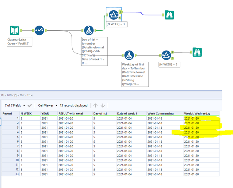Click the lower Filter tool node
This screenshot has width=233, height=188.
[x=166, y=56]
